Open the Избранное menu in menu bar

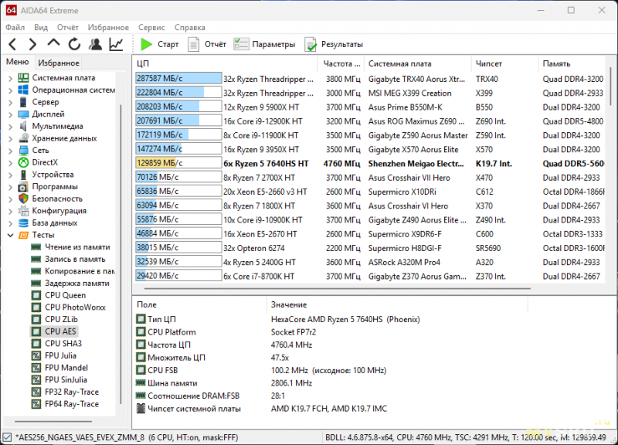tap(108, 27)
